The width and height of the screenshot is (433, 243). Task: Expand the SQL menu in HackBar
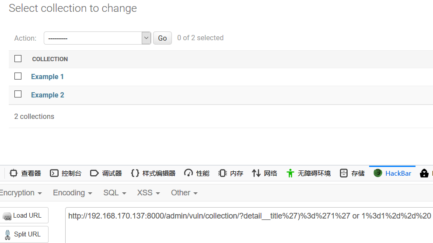click(115, 193)
